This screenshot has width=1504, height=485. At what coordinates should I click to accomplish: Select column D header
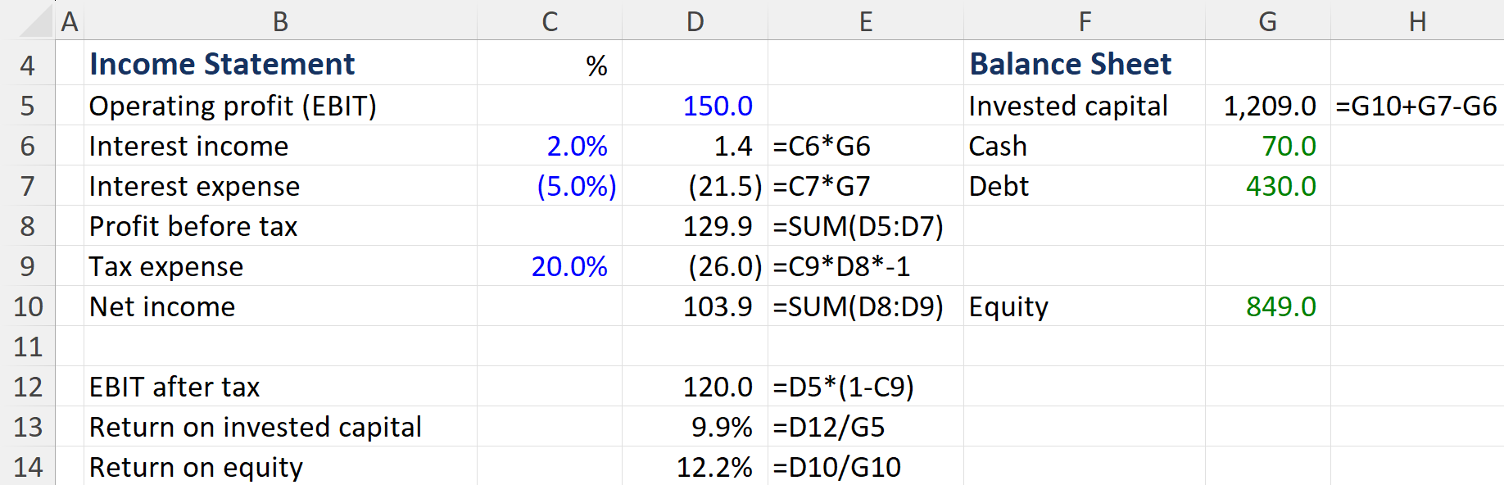[x=695, y=21]
